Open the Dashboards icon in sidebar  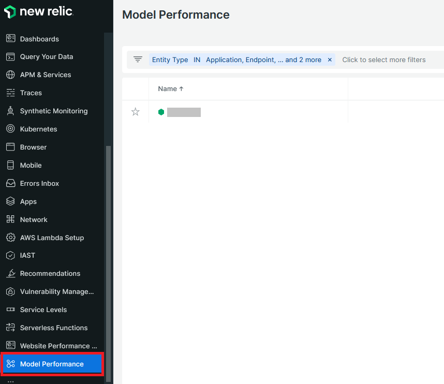10,38
